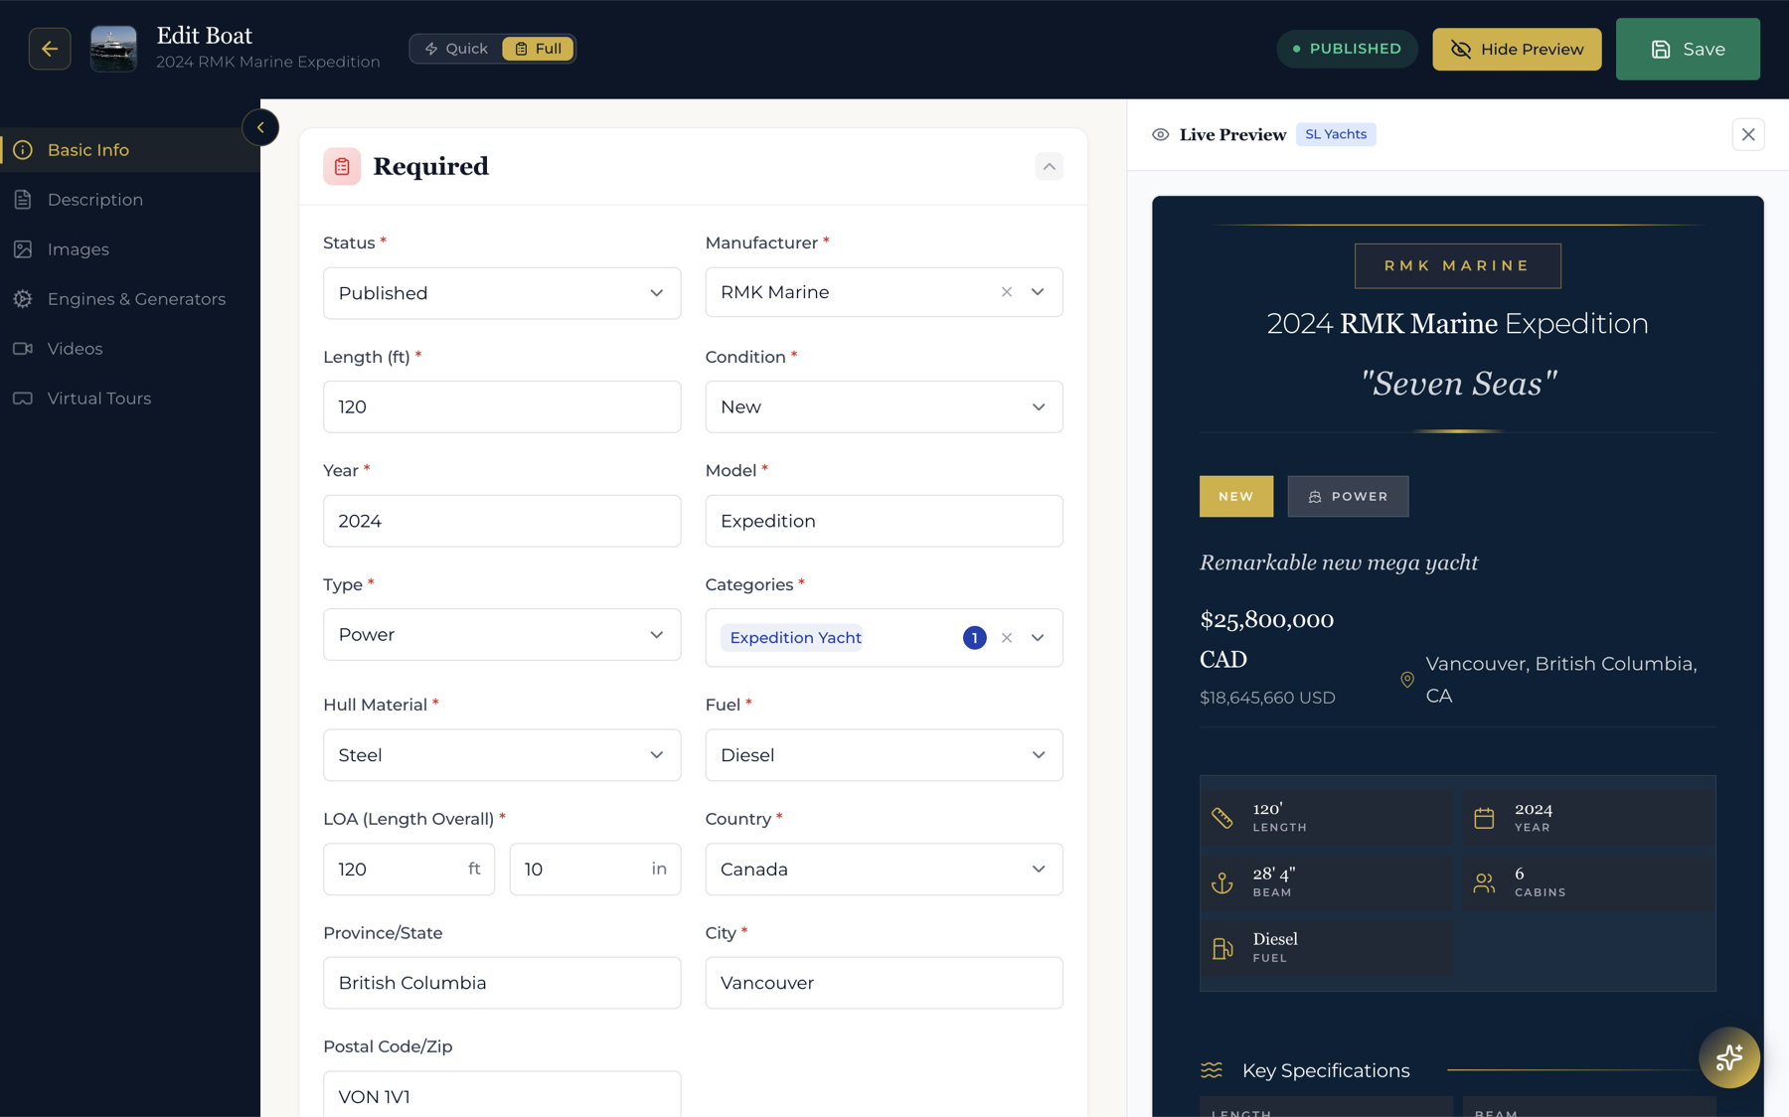Open the Basic Info section
Screen dimensions: 1789x1117
click(130, 150)
